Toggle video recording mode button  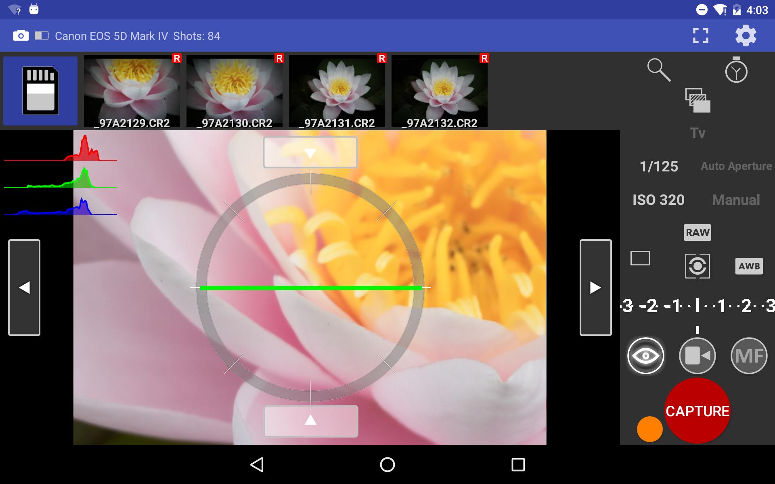click(x=697, y=356)
